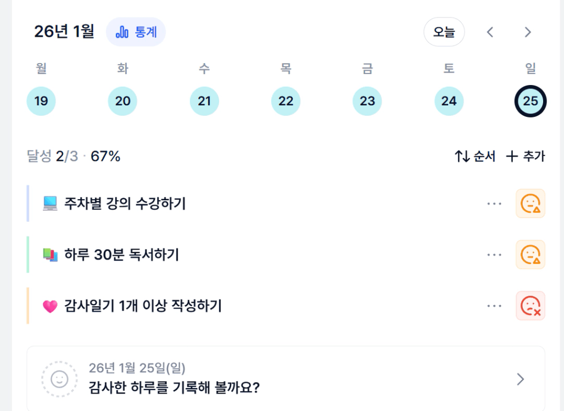Jump to today with 오늘 button

pos(444,32)
